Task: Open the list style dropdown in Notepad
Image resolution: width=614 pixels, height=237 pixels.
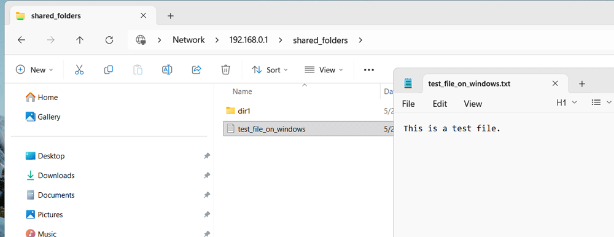Action: coord(602,103)
